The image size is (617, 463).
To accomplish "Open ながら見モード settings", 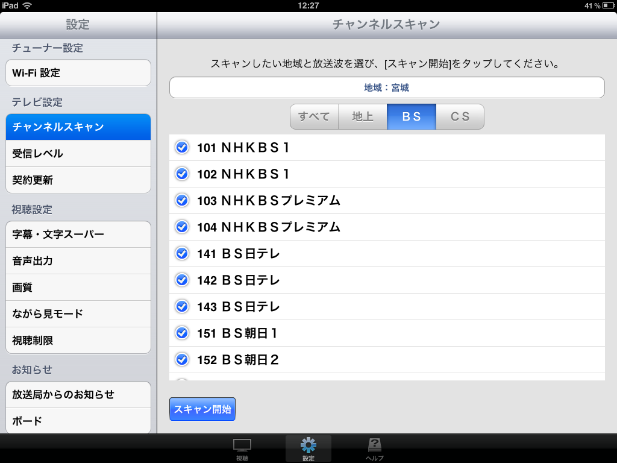I will pos(78,313).
